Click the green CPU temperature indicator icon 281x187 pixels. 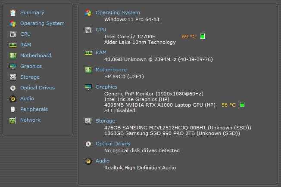pos(203,36)
